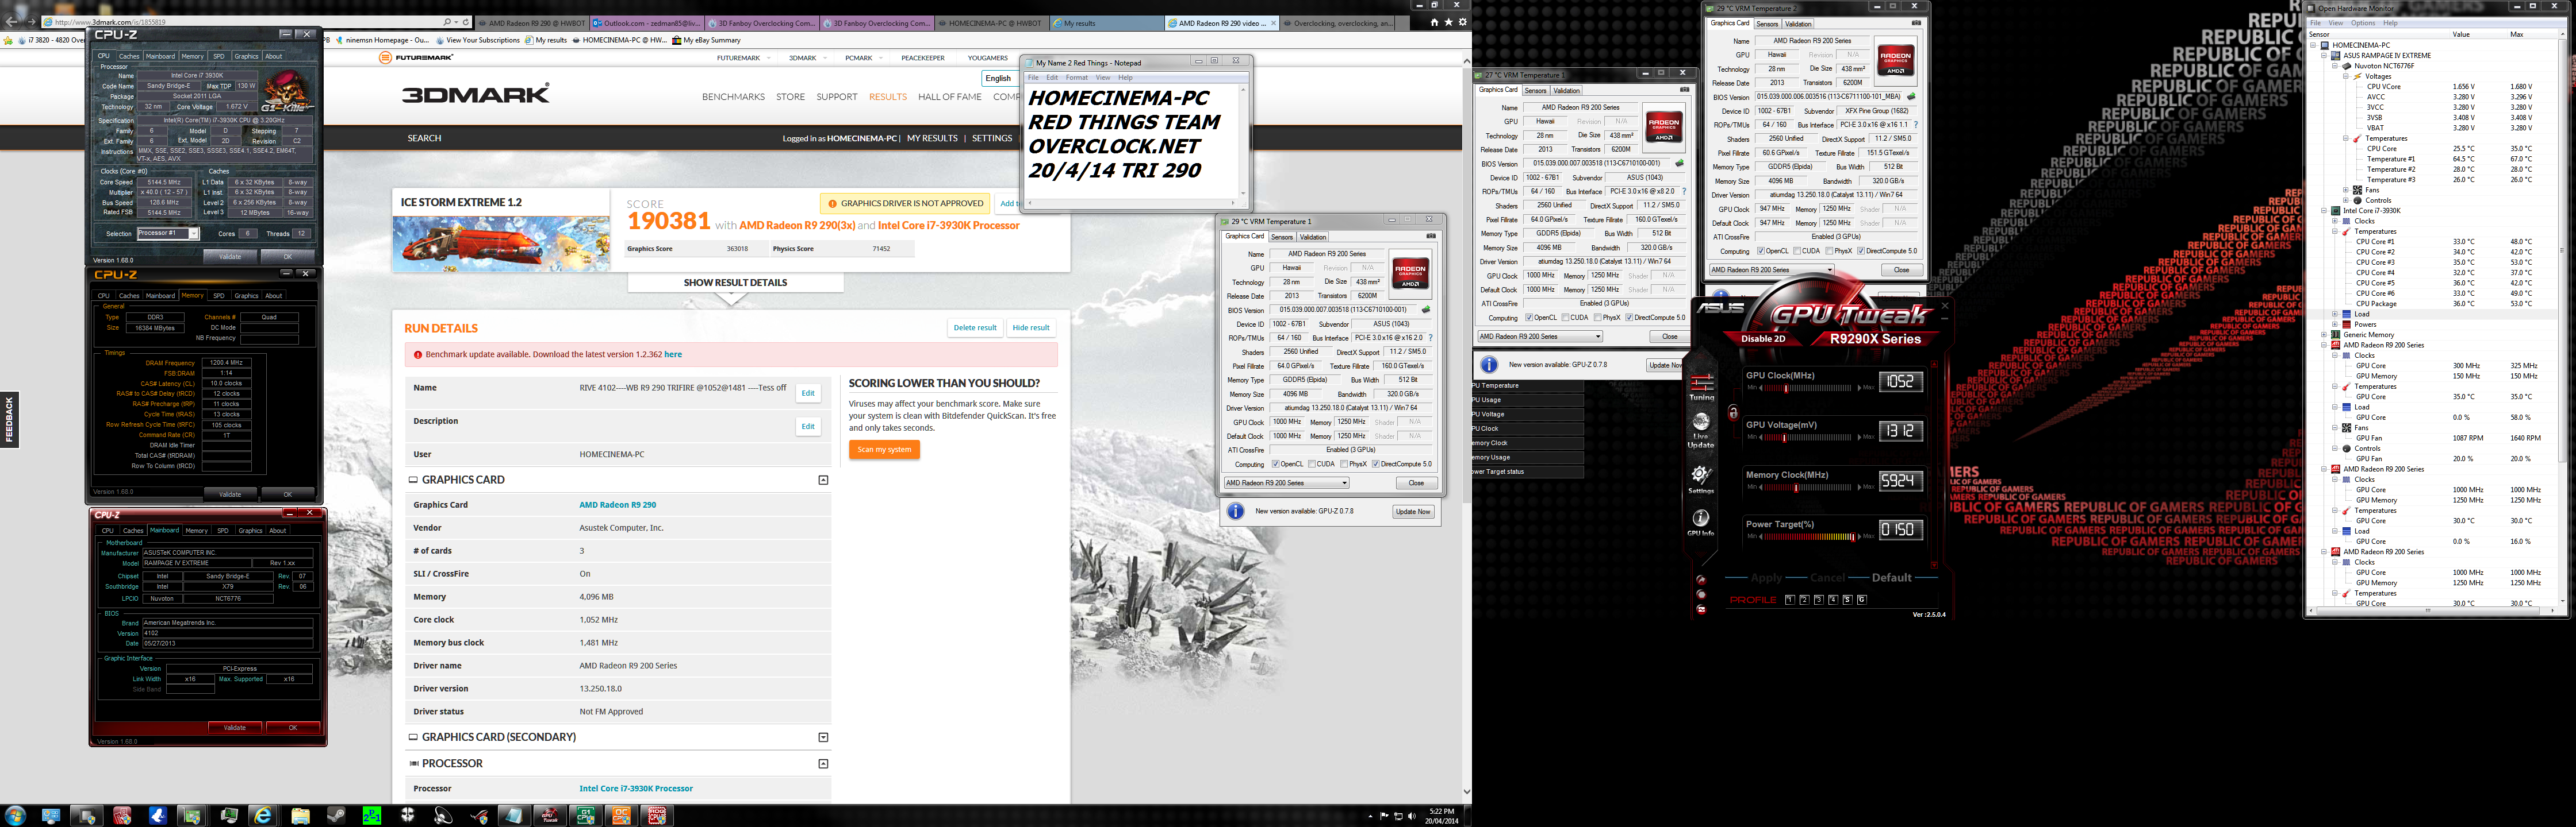
Task: Click the G profile icon in GPU Tweak
Action: pyautogui.click(x=1862, y=599)
